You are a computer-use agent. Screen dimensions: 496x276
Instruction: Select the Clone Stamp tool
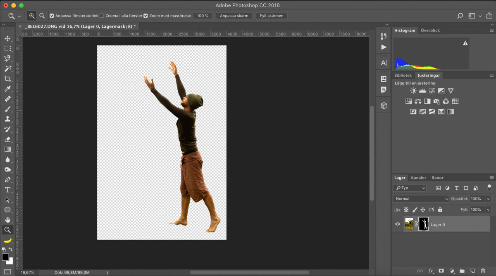coord(7,119)
